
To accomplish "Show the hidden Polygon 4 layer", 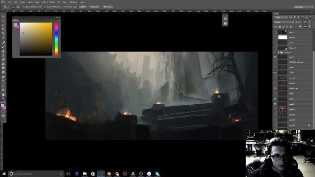I will pos(275,48).
